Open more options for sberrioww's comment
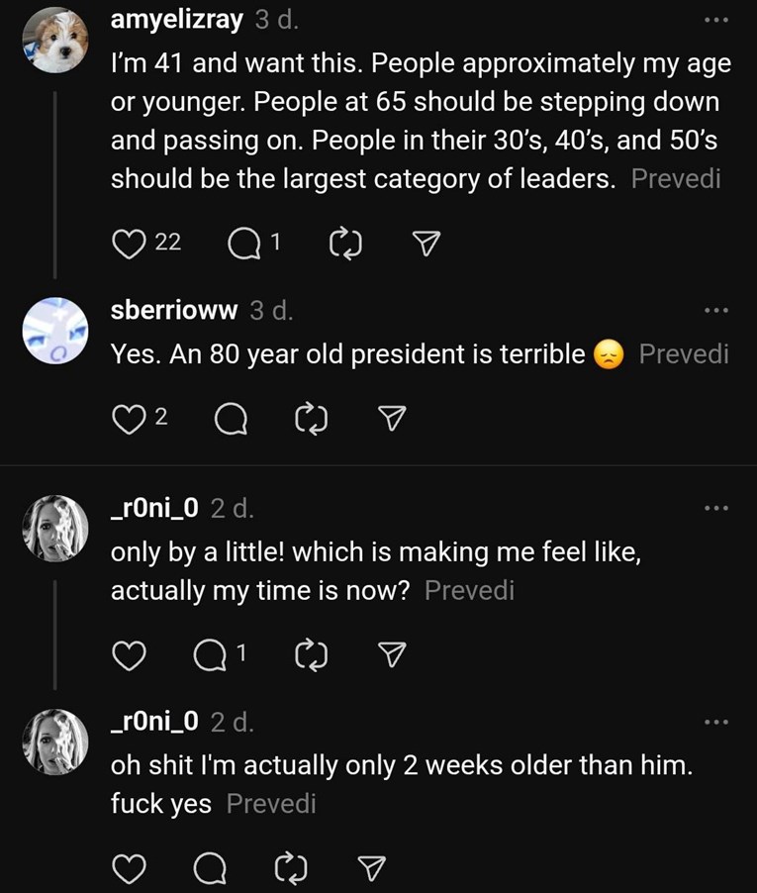757x893 pixels. point(714,310)
